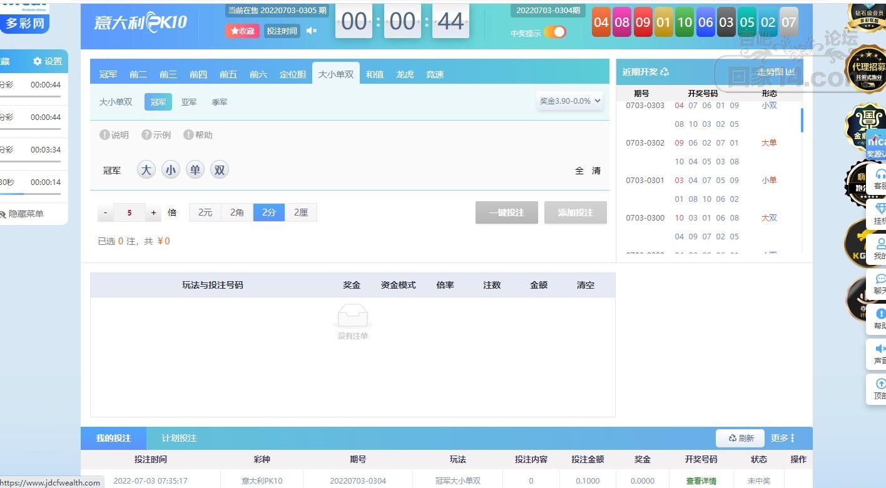Open the 更多 options menu
This screenshot has height=488, width=886.
[x=783, y=438]
